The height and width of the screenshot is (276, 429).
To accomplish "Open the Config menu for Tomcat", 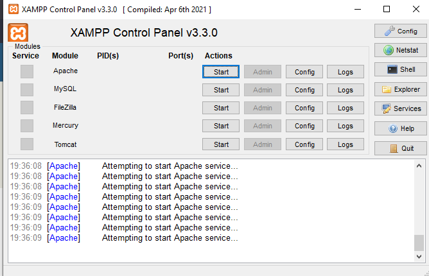I will (x=304, y=144).
